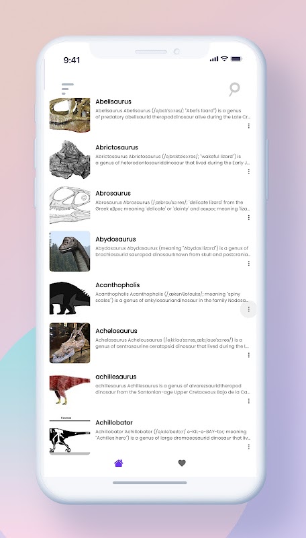Open the Home tab
Viewport: 306px width, 538px height.
pos(118,463)
